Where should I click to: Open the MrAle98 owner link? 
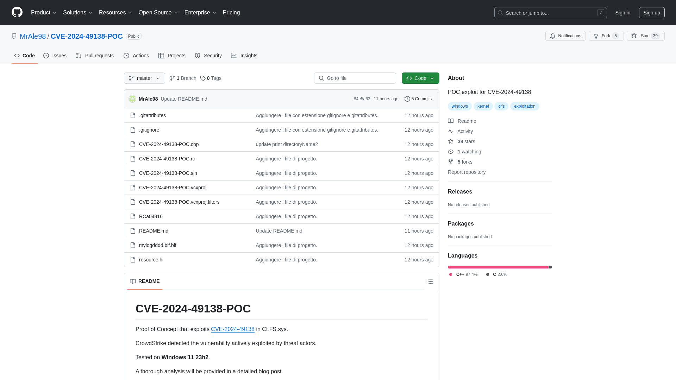tap(33, 36)
